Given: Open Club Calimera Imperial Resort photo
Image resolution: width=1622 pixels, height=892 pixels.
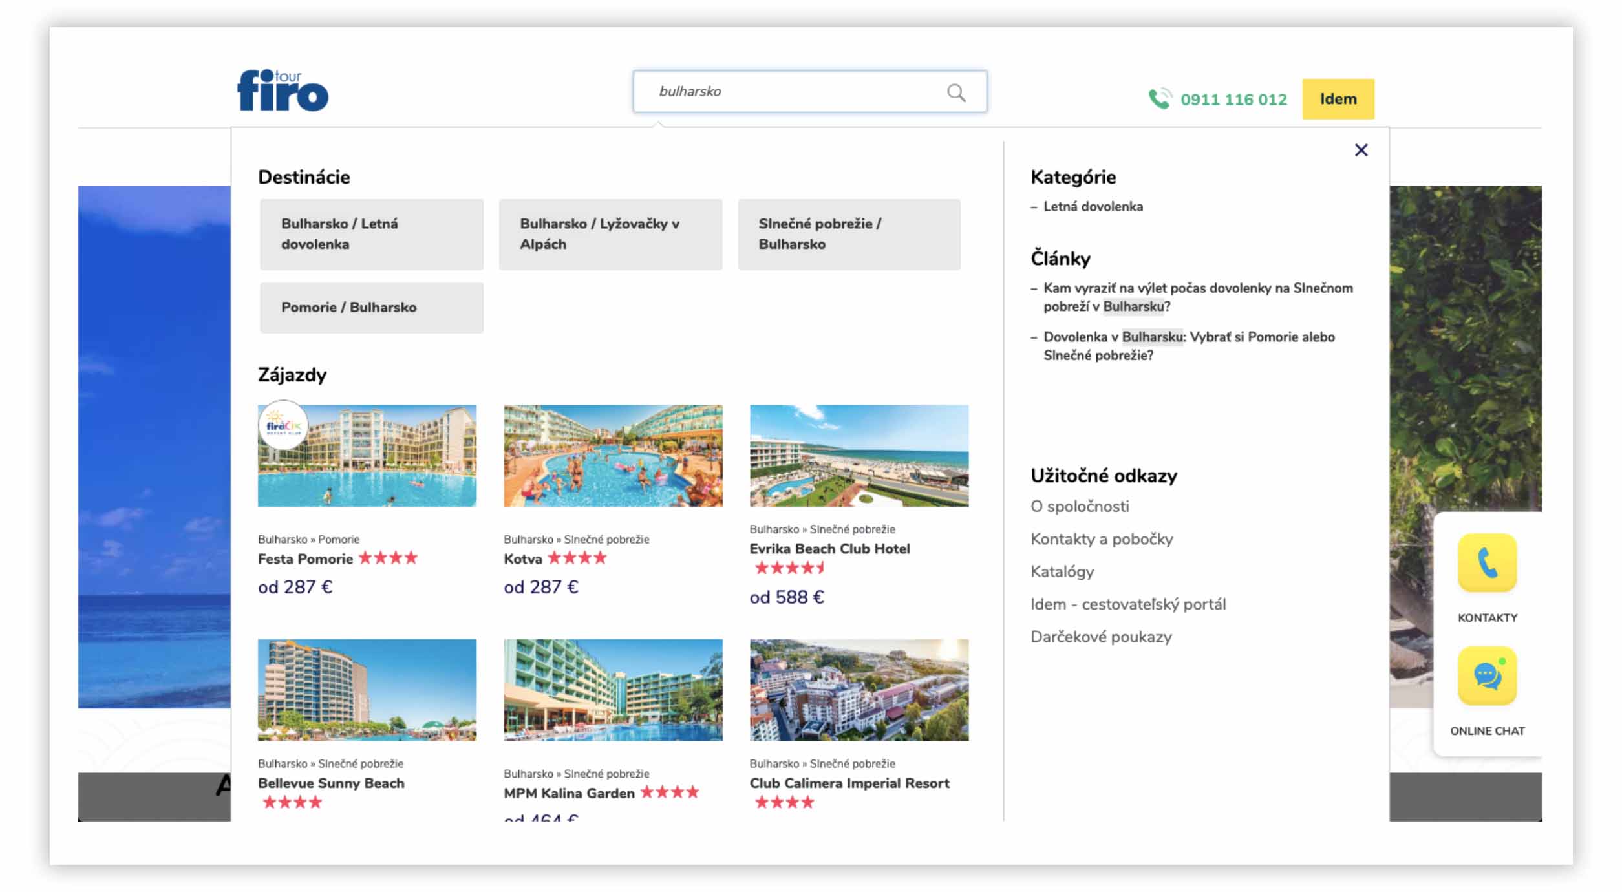Looking at the screenshot, I should tap(859, 690).
